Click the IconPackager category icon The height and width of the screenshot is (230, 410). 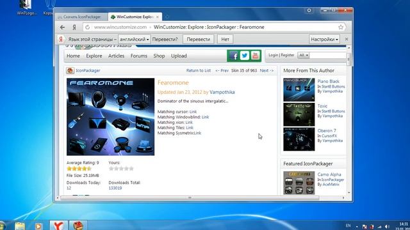coord(70,70)
